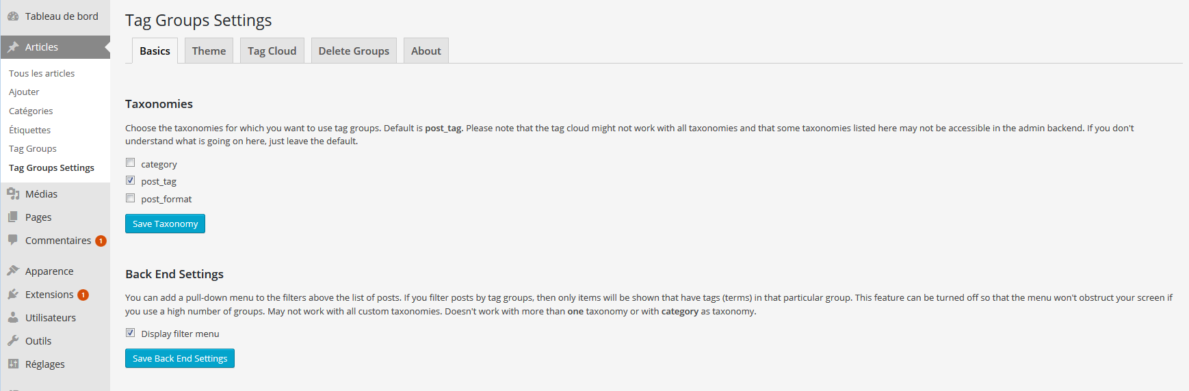The width and height of the screenshot is (1189, 391).
Task: Click the Pages icon in sidebar
Action: pos(13,217)
